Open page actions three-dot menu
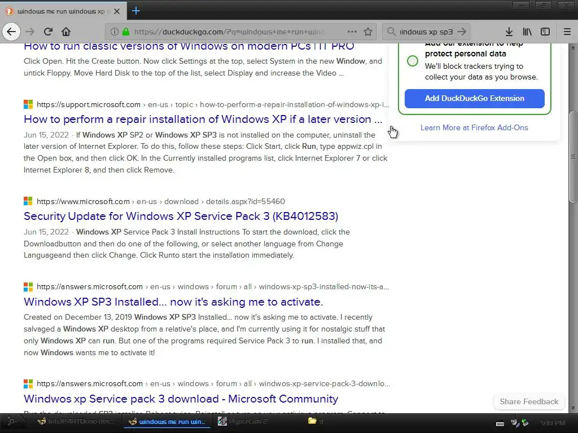 coord(352,32)
